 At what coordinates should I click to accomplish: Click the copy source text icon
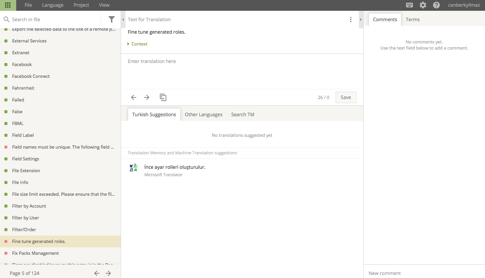point(163,97)
